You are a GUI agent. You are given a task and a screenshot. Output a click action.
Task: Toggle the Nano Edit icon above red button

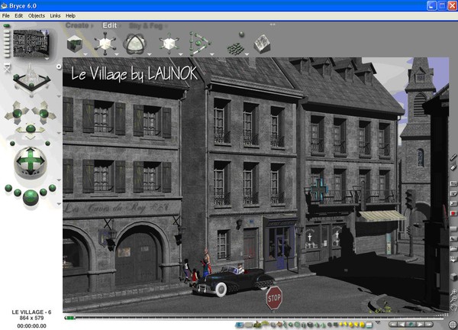453,203
